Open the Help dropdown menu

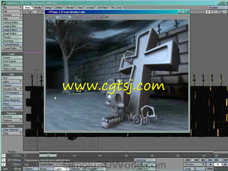12,19
